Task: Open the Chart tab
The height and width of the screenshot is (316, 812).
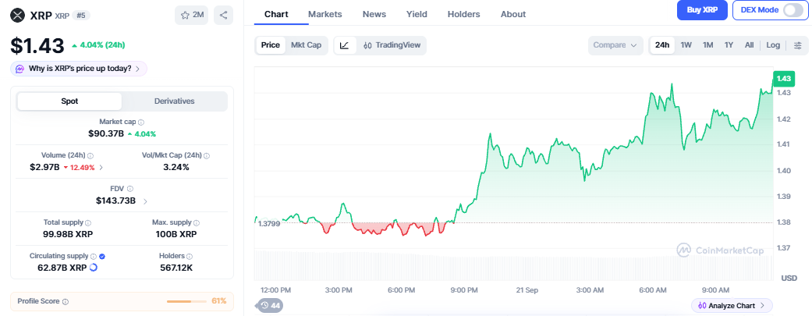Action: click(277, 15)
